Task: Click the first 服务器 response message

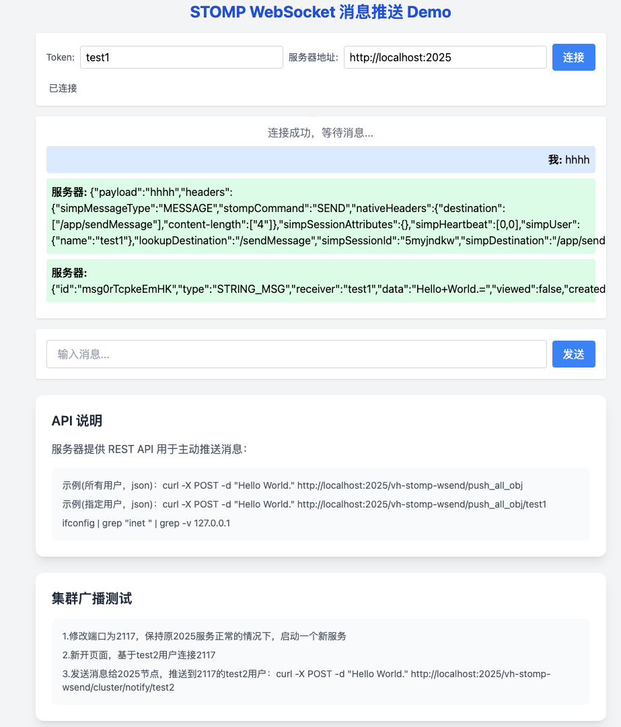Action: pos(320,215)
